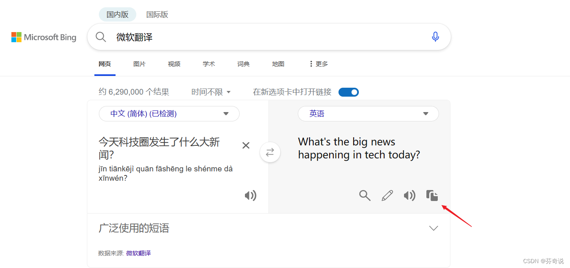The width and height of the screenshot is (570, 268).
Task: Click the search magnifier icon in the search box
Action: pyautogui.click(x=101, y=37)
